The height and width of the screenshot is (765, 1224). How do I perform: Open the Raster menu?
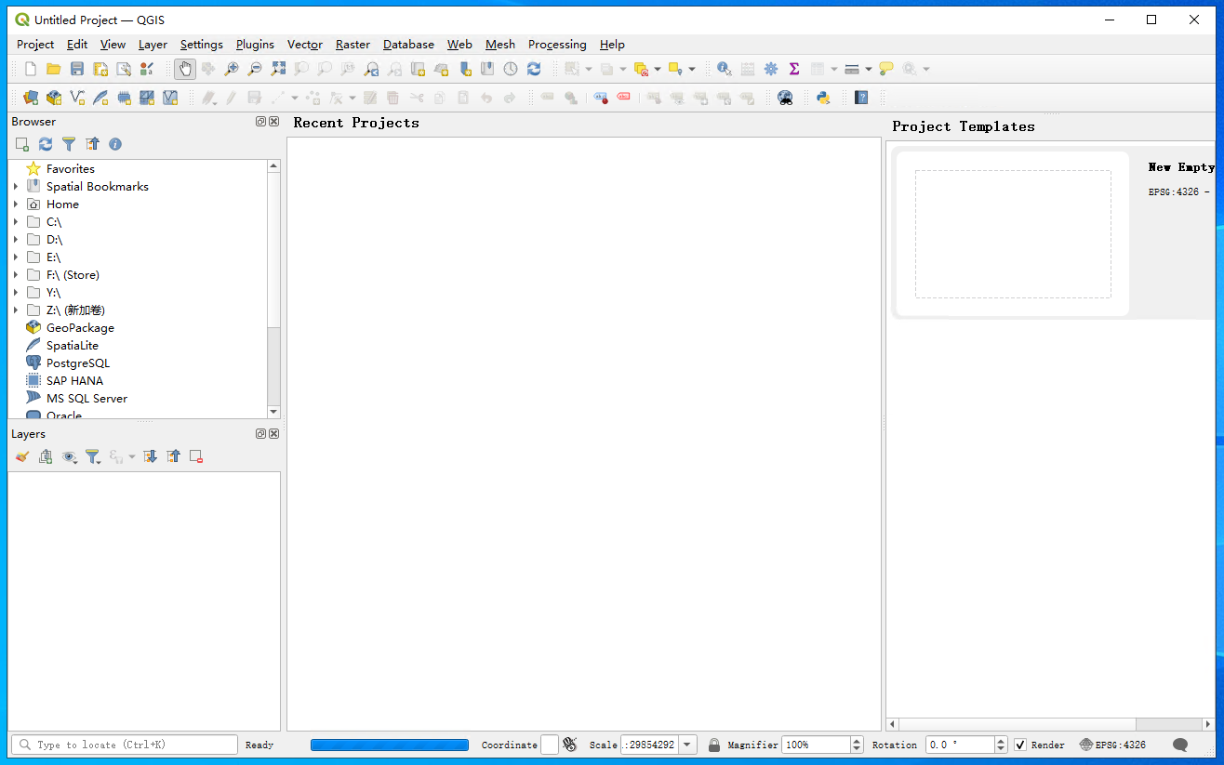click(353, 45)
